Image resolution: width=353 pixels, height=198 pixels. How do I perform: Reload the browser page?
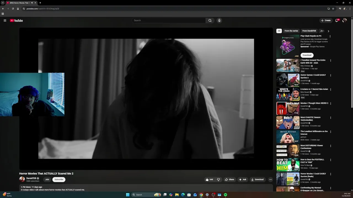(13, 9)
